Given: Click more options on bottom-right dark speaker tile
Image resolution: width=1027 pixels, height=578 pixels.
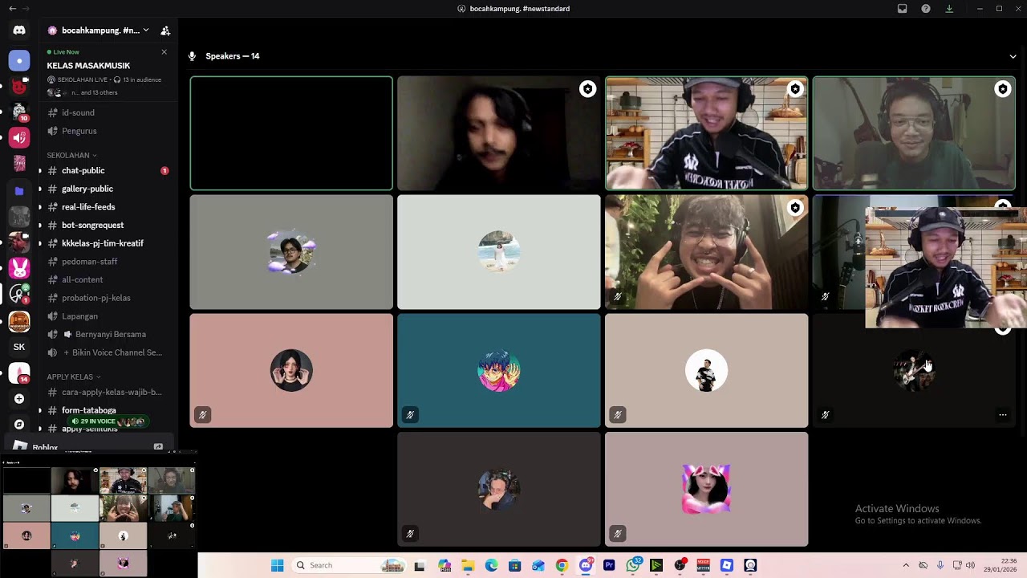Looking at the screenshot, I should click(x=1002, y=415).
